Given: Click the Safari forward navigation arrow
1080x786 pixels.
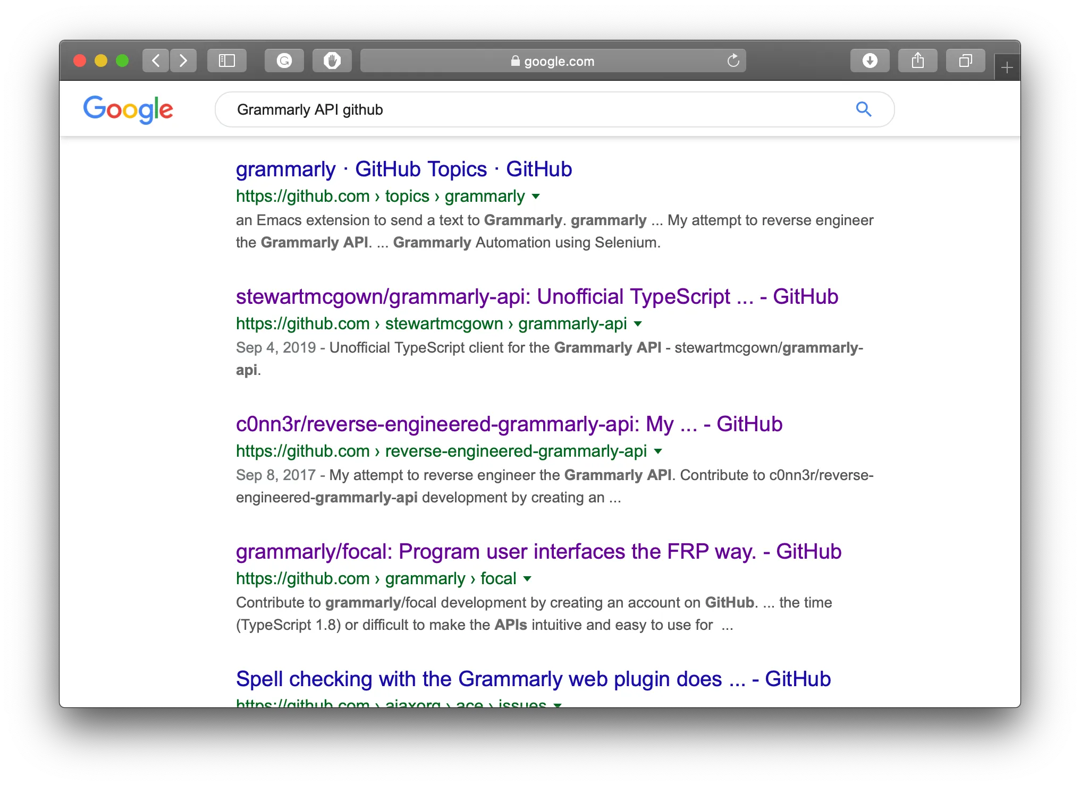Looking at the screenshot, I should click(x=183, y=61).
